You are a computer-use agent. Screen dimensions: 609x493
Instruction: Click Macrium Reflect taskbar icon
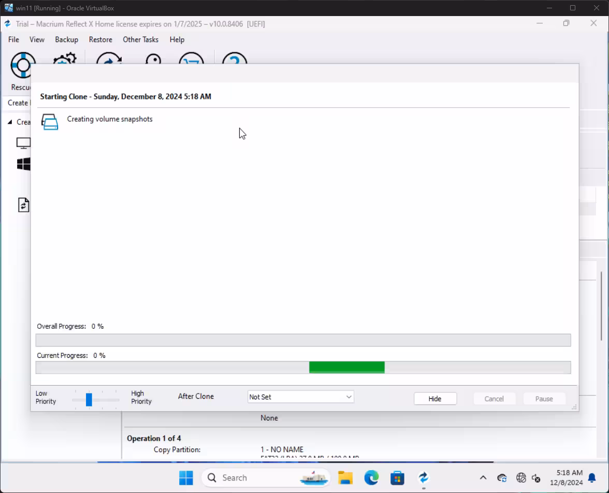[424, 478]
